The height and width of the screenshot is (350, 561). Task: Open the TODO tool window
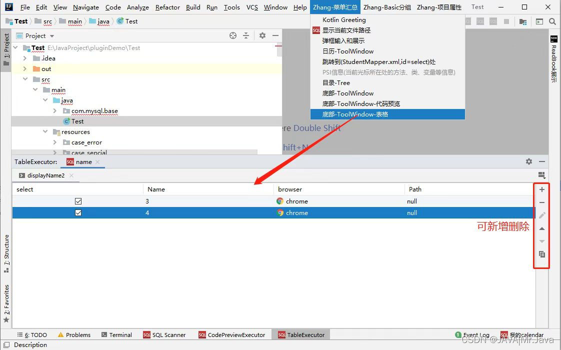[x=32, y=335]
